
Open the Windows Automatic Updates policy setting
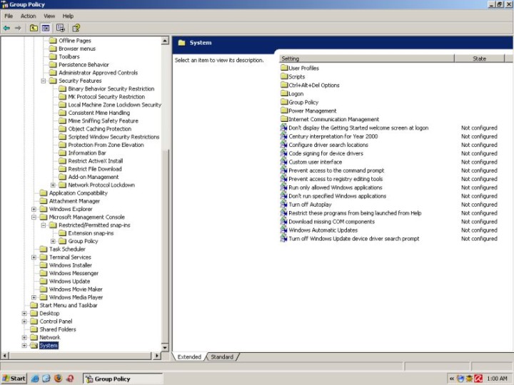323,230
